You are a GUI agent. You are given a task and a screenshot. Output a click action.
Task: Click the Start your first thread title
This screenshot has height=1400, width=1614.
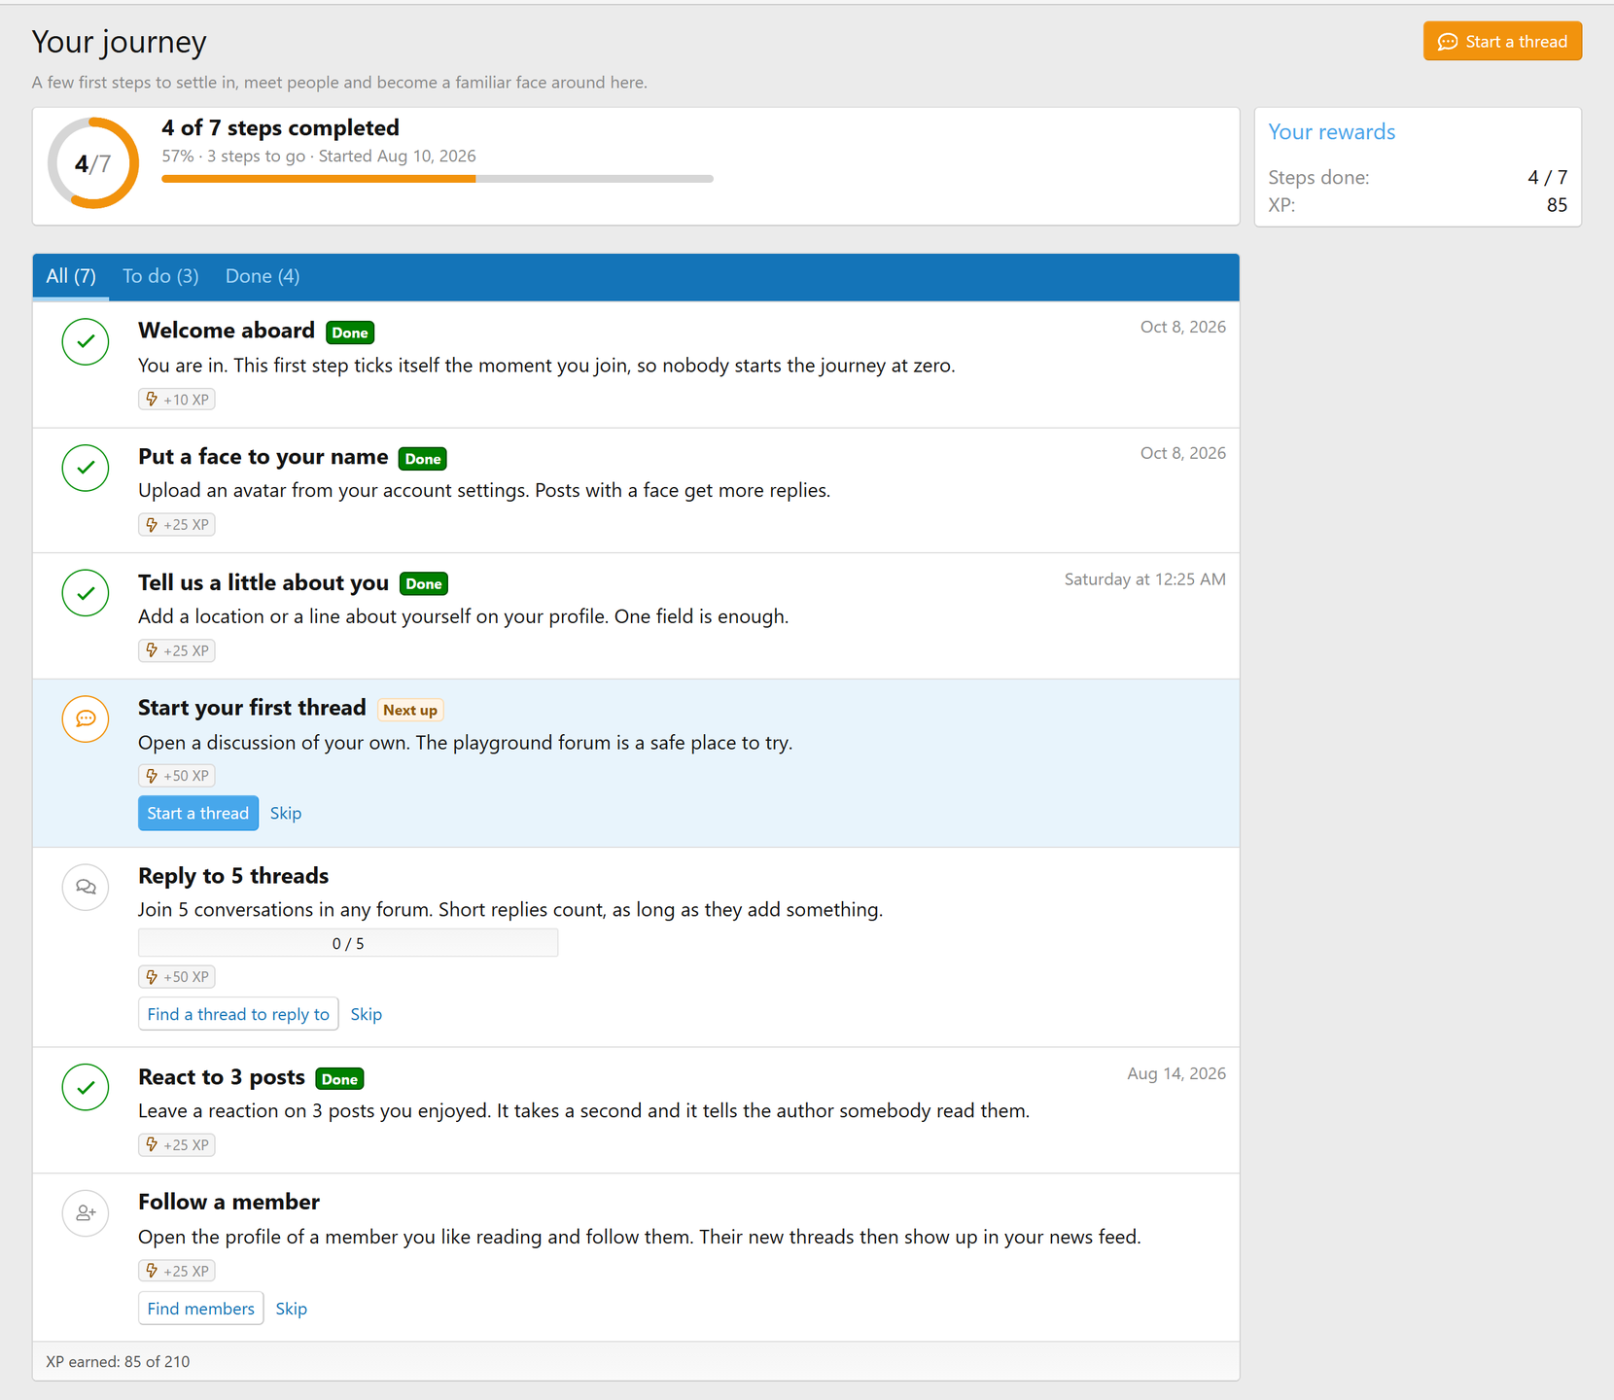252,708
